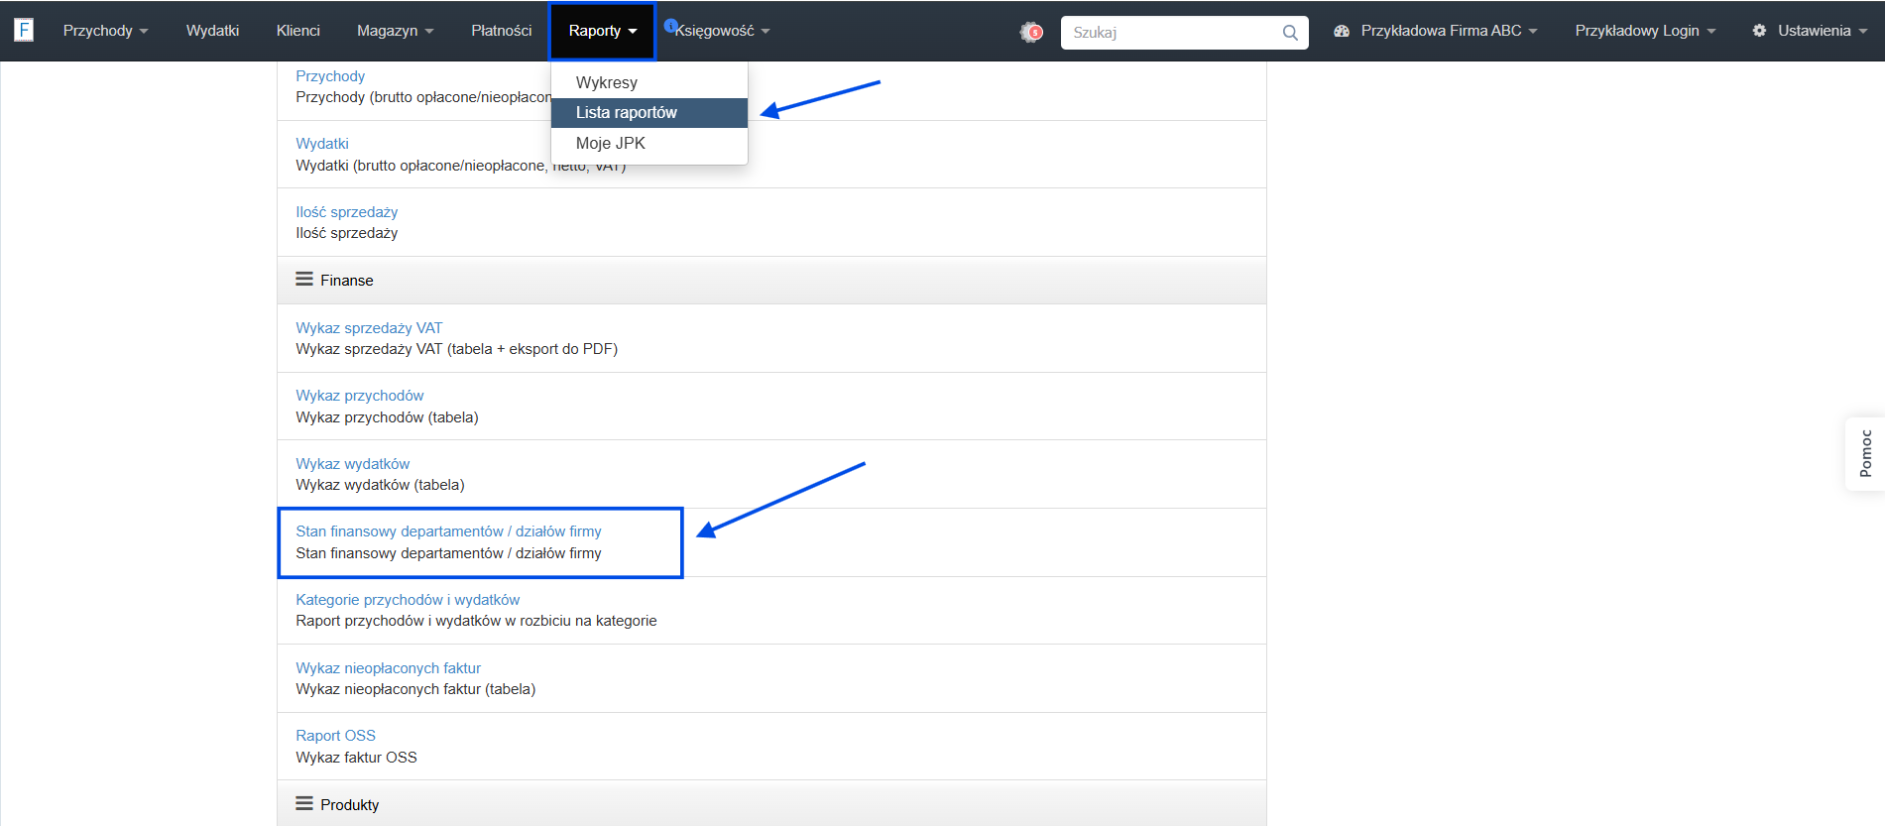Go to Wydatki in the navbar
This screenshot has height=826, width=1885.
pyautogui.click(x=212, y=31)
